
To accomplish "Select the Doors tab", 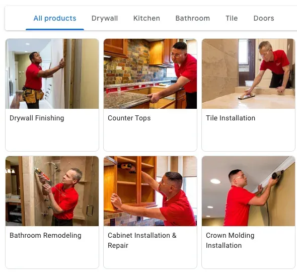I will click(264, 19).
